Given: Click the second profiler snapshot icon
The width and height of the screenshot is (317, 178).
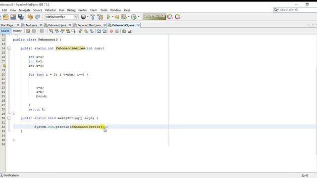Looking at the screenshot, I should tap(177, 17).
